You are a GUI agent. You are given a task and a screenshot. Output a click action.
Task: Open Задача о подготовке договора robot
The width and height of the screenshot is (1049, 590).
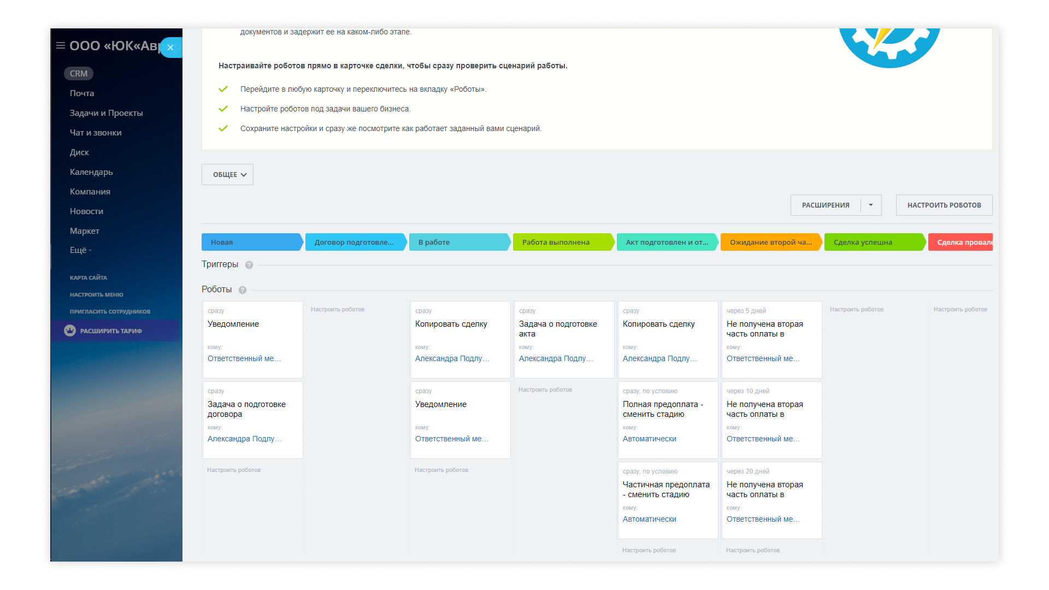[x=246, y=409]
